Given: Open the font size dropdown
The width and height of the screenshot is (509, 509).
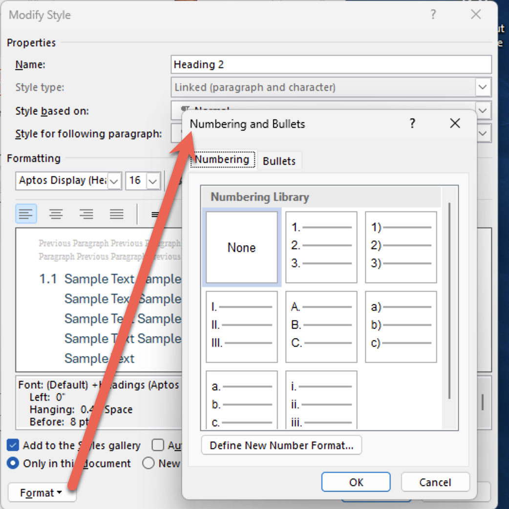Looking at the screenshot, I should coord(153,181).
